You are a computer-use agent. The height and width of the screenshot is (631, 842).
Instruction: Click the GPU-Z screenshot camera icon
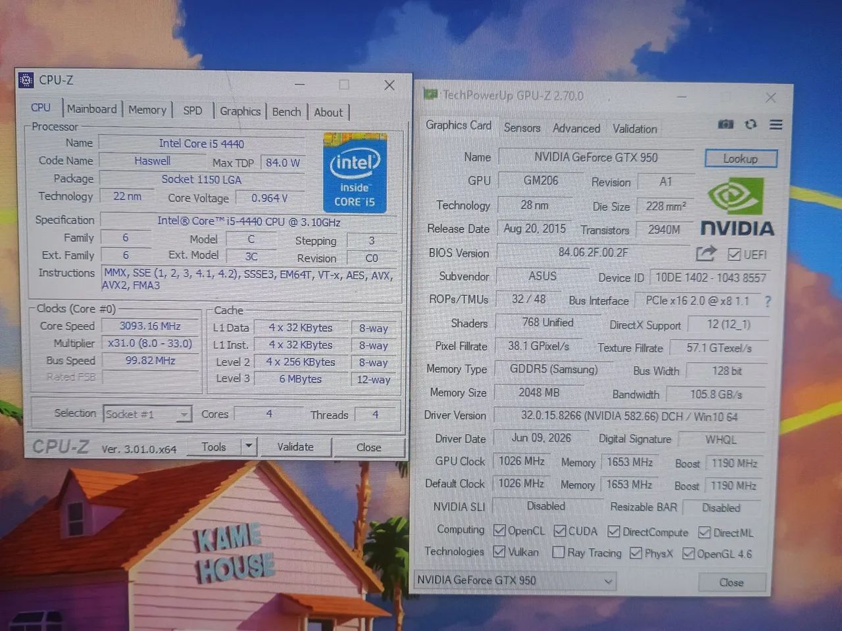(726, 124)
